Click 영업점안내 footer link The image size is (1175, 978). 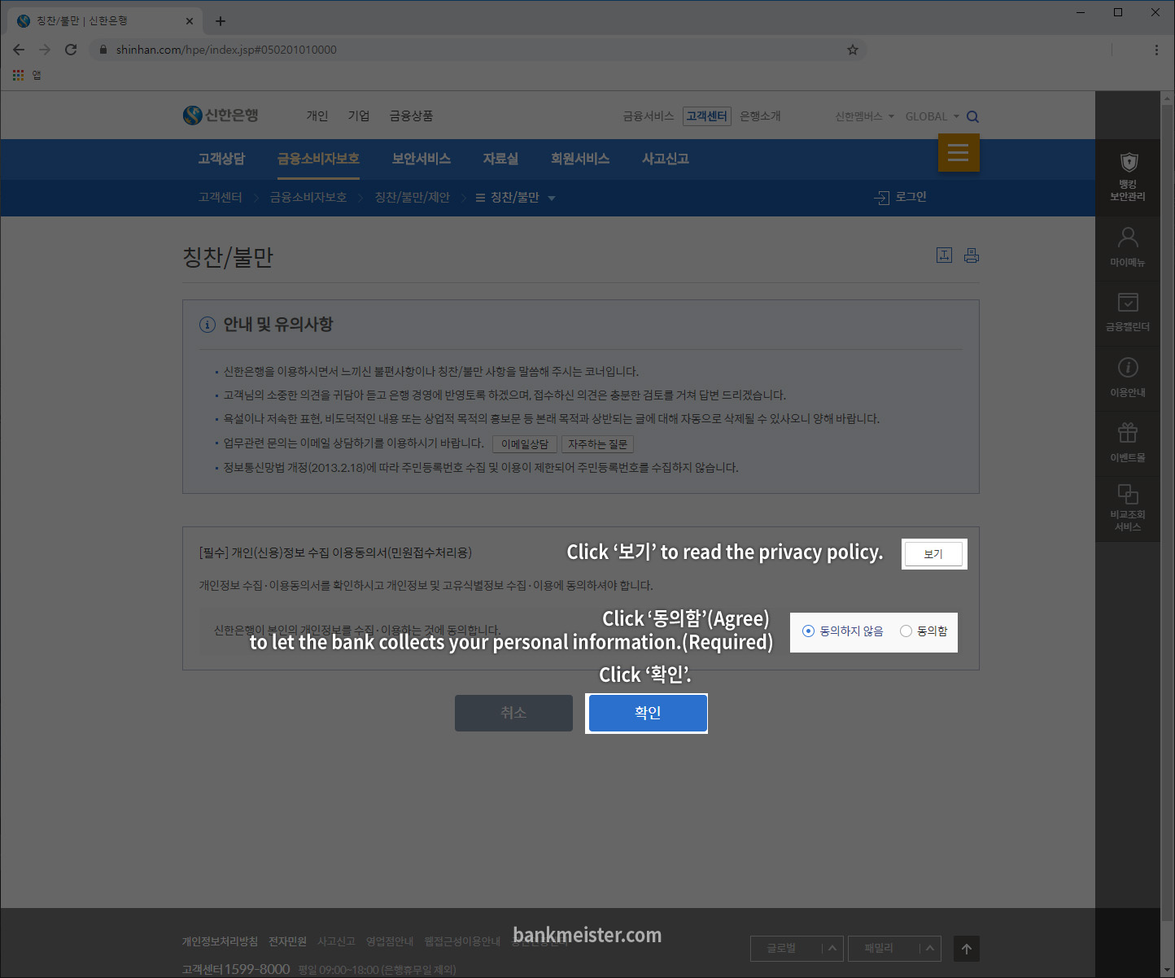click(390, 941)
